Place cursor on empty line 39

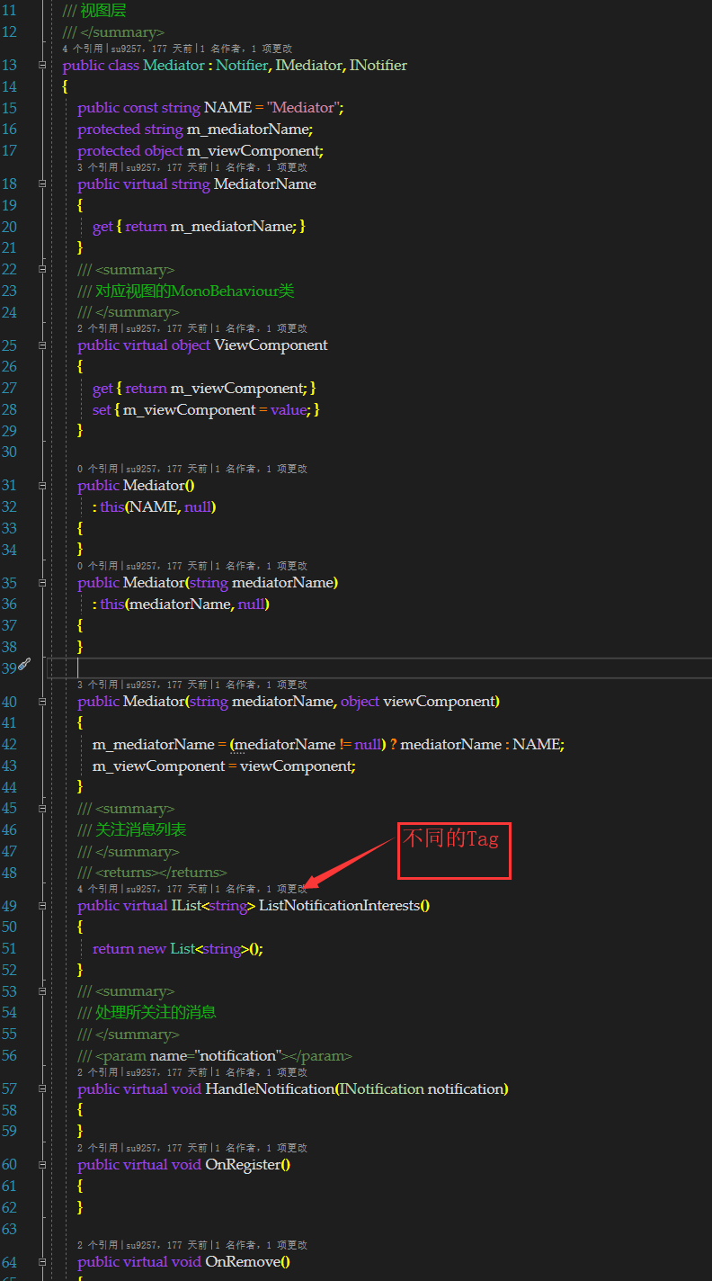(x=378, y=667)
